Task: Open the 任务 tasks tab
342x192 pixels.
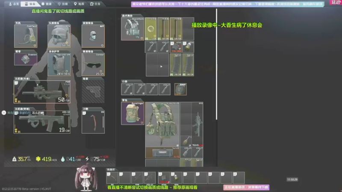Action: click(x=95, y=4)
